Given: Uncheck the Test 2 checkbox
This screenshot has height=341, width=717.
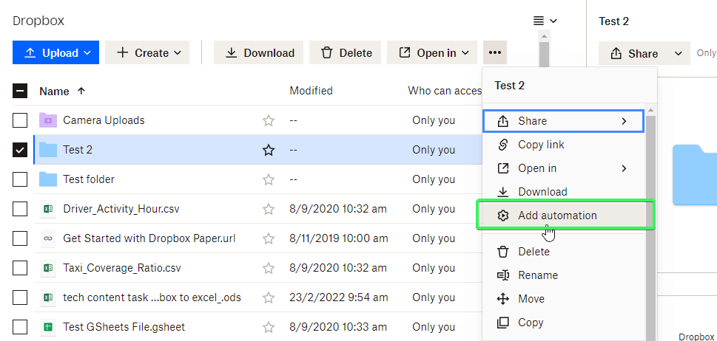Looking at the screenshot, I should click(20, 150).
